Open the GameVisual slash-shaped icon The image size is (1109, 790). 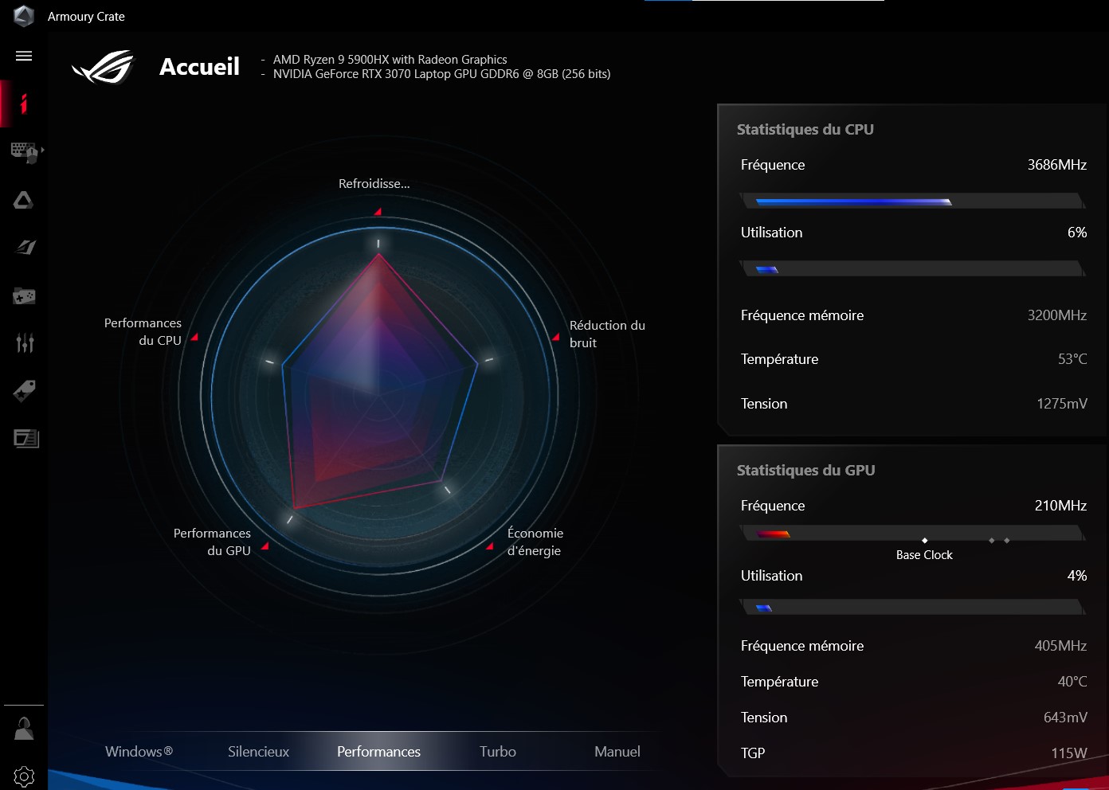[x=25, y=248]
